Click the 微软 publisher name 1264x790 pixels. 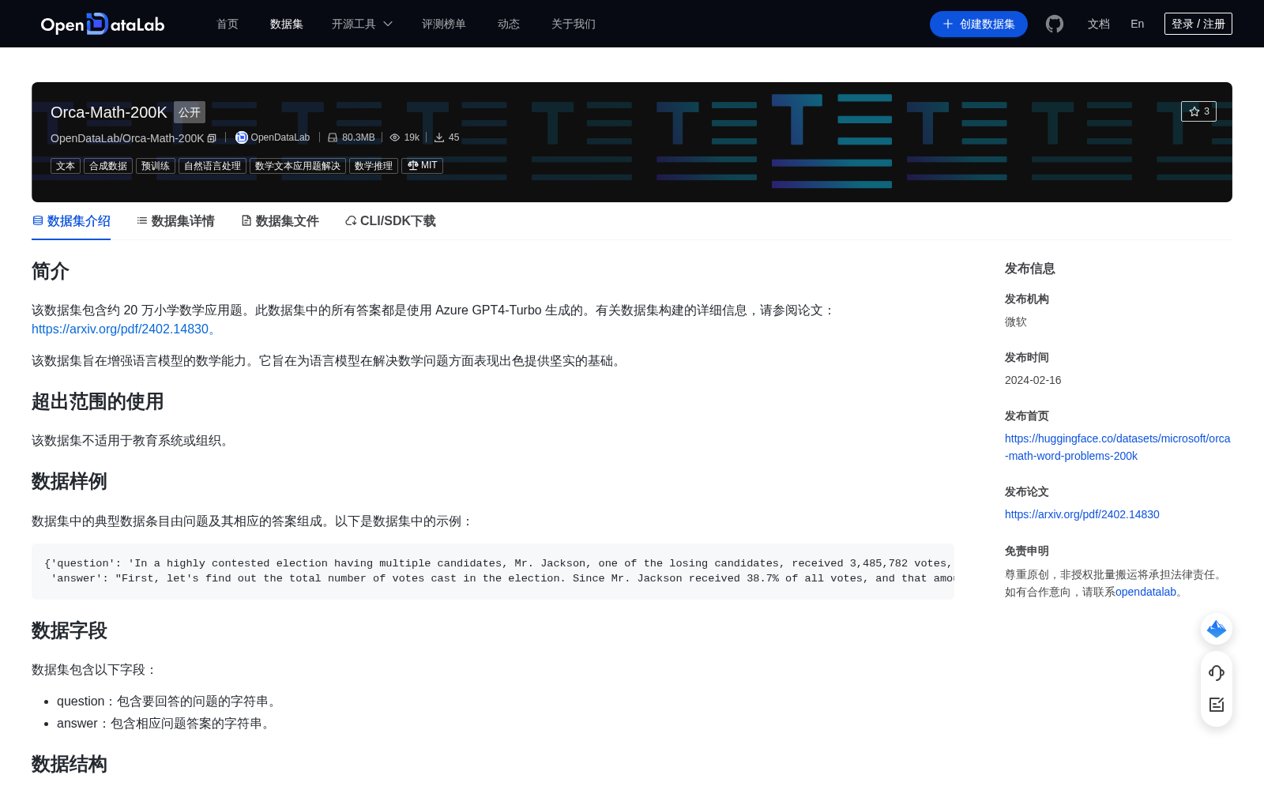pyautogui.click(x=1016, y=322)
